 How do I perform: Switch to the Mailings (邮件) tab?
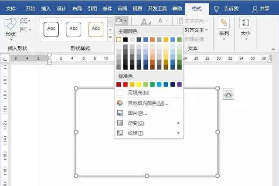tap(107, 9)
